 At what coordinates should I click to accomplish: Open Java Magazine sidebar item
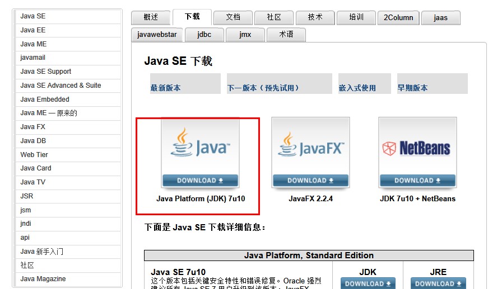pos(68,279)
